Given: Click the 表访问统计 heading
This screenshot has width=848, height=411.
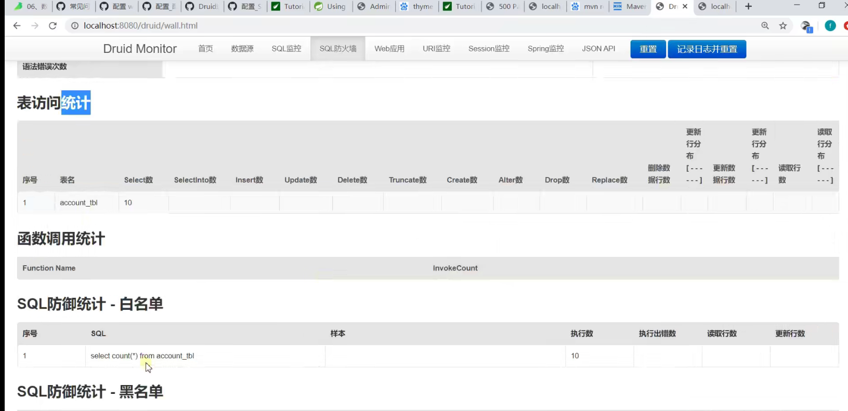Looking at the screenshot, I should coord(54,103).
